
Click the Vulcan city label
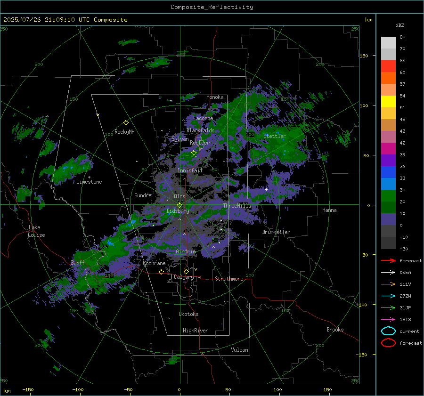coord(239,350)
